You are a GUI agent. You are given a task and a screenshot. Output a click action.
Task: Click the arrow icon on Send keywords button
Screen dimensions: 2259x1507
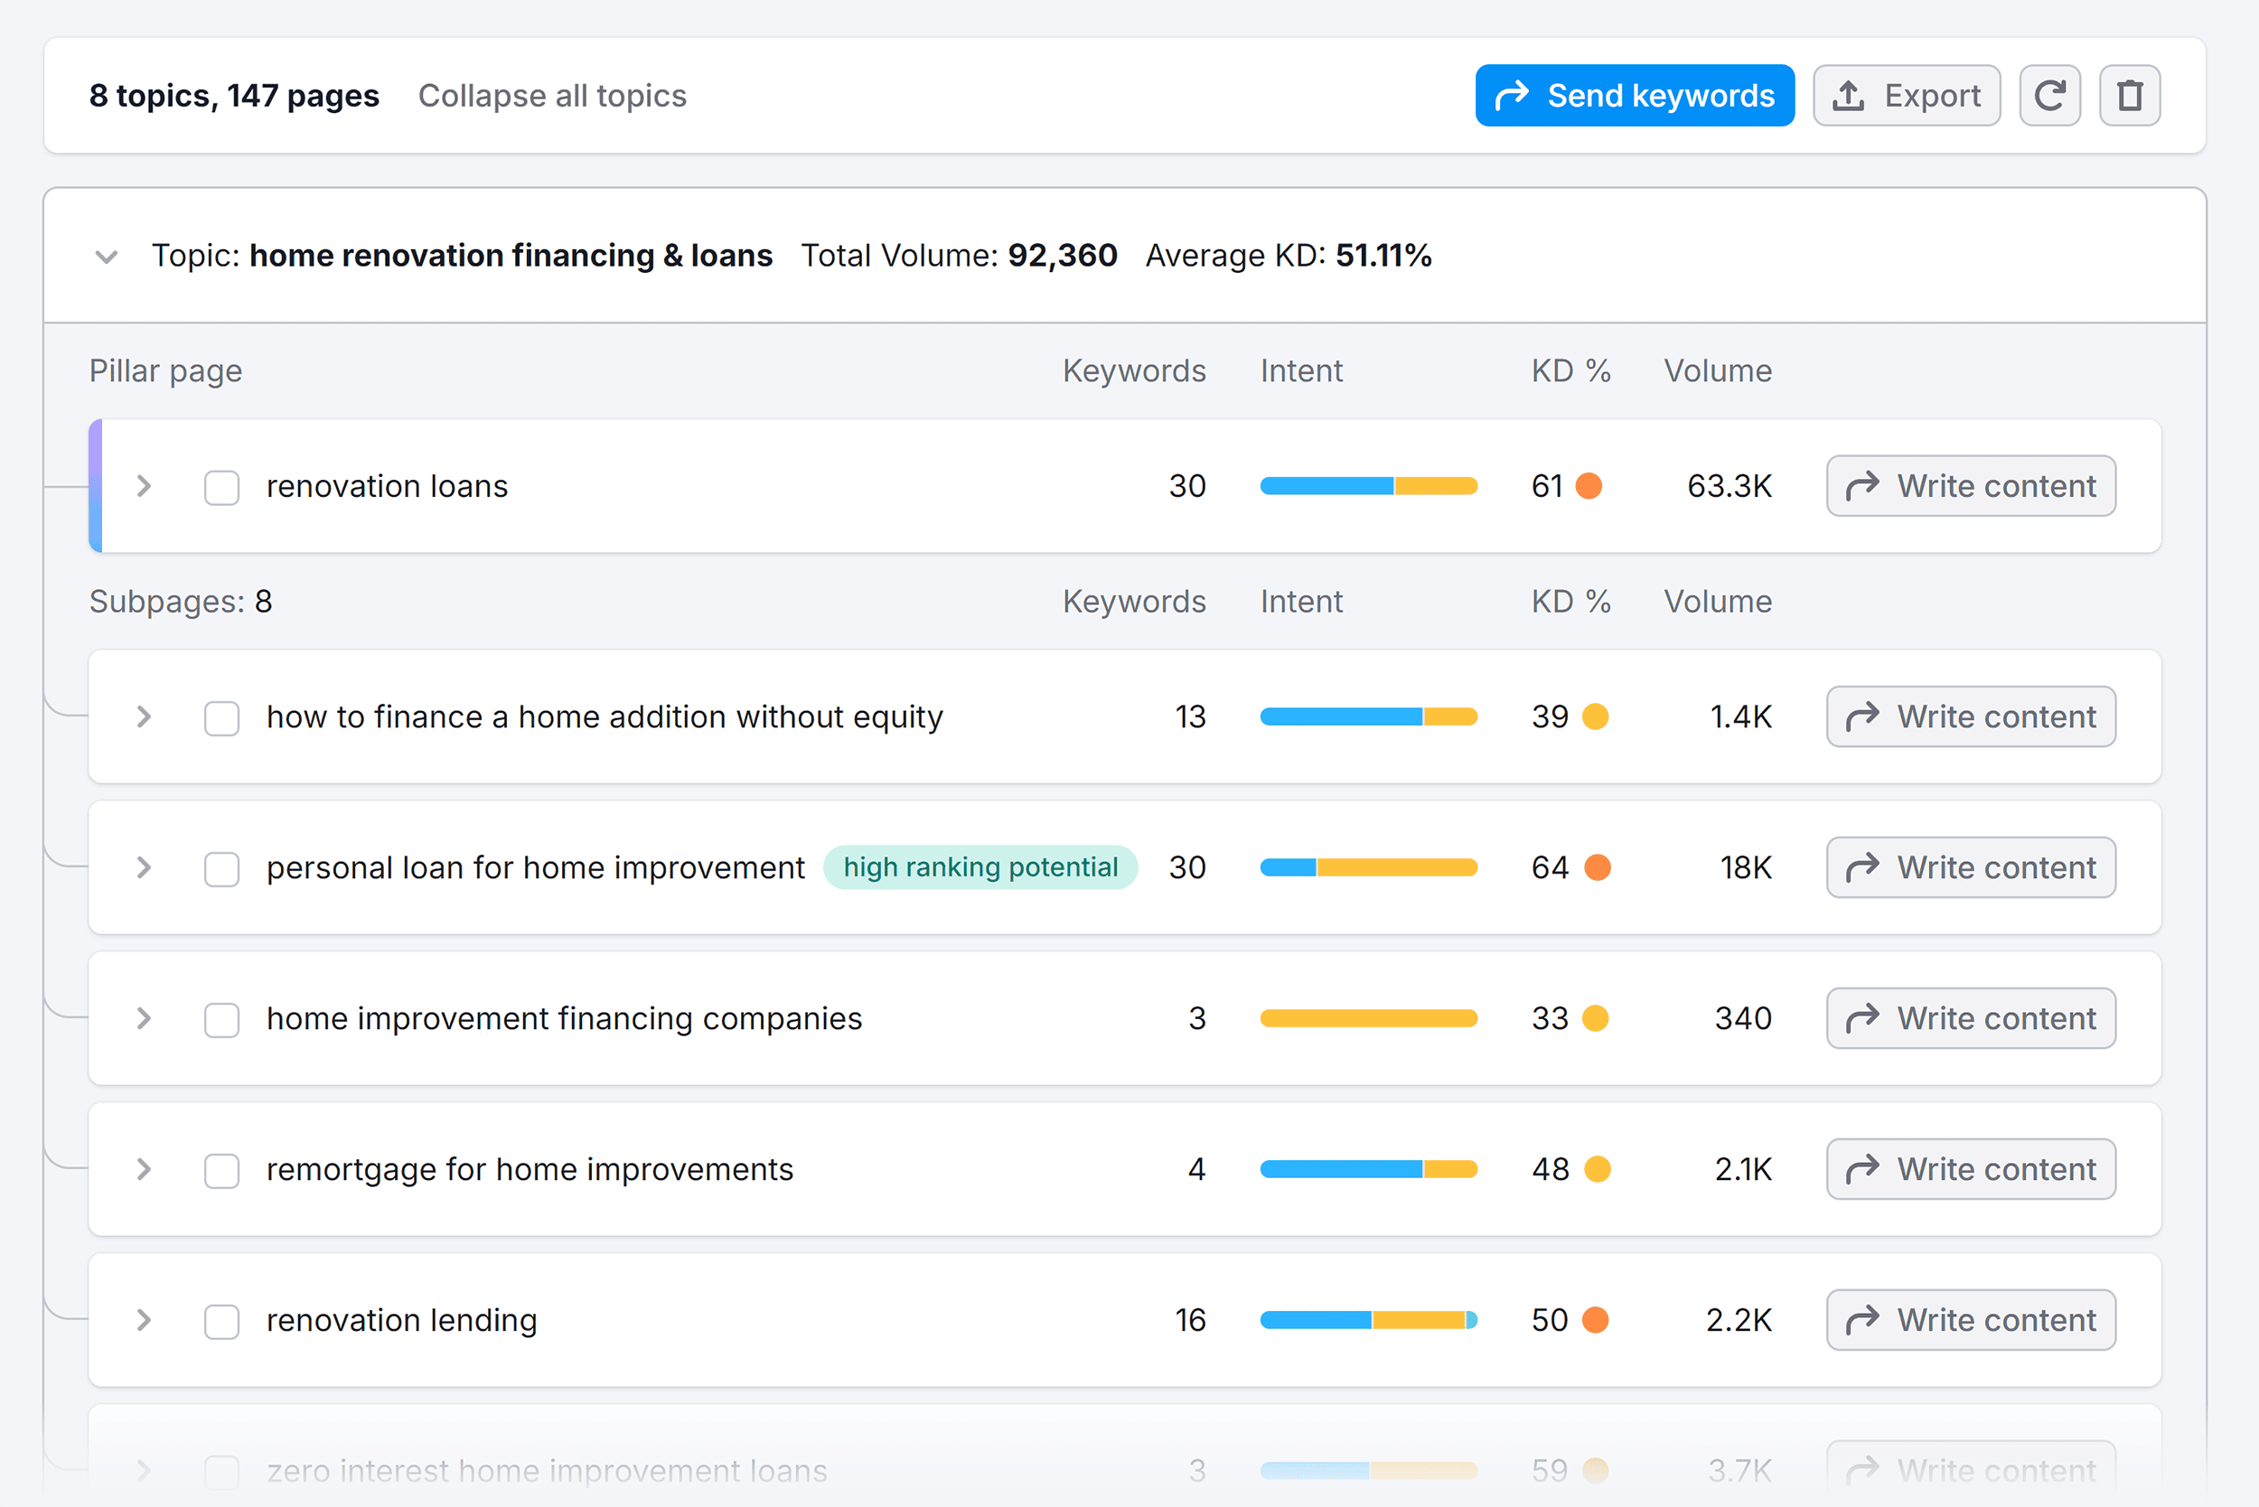pos(1511,95)
